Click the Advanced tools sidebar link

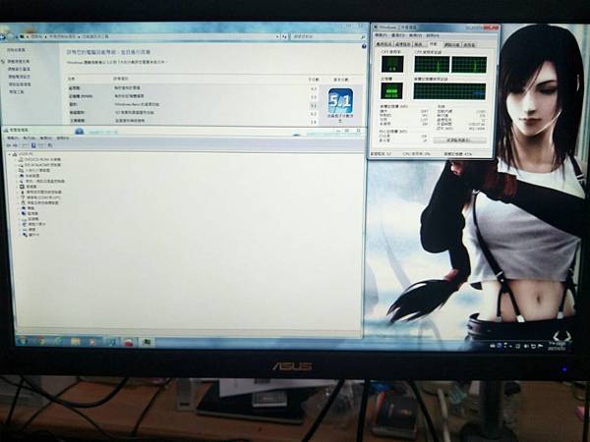pyautogui.click(x=17, y=91)
